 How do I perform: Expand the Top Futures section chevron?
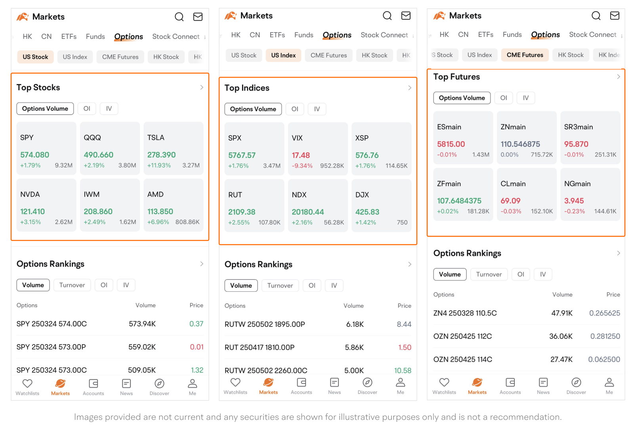[618, 77]
